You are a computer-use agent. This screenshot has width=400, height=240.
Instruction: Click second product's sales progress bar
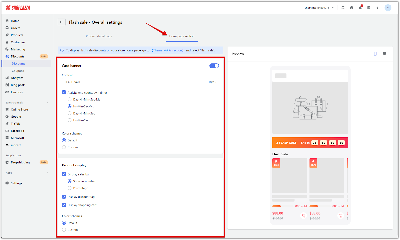320,206
